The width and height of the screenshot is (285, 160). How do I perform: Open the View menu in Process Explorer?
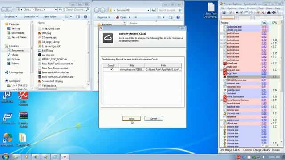coord(241,8)
